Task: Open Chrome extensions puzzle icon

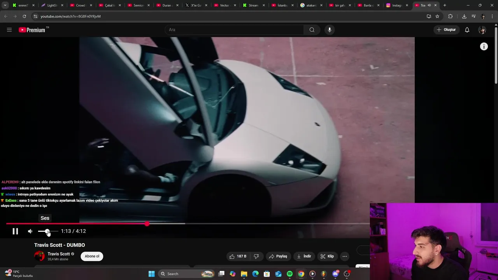Action: click(451, 16)
